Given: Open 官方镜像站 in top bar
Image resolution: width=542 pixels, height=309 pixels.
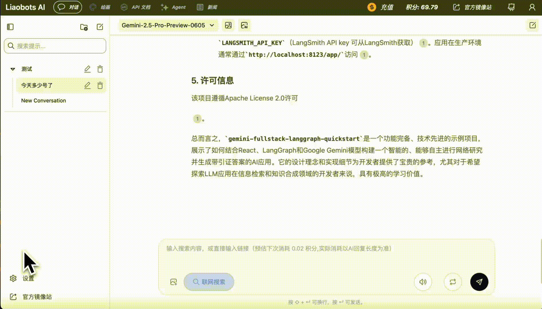Looking at the screenshot, I should (x=472, y=7).
